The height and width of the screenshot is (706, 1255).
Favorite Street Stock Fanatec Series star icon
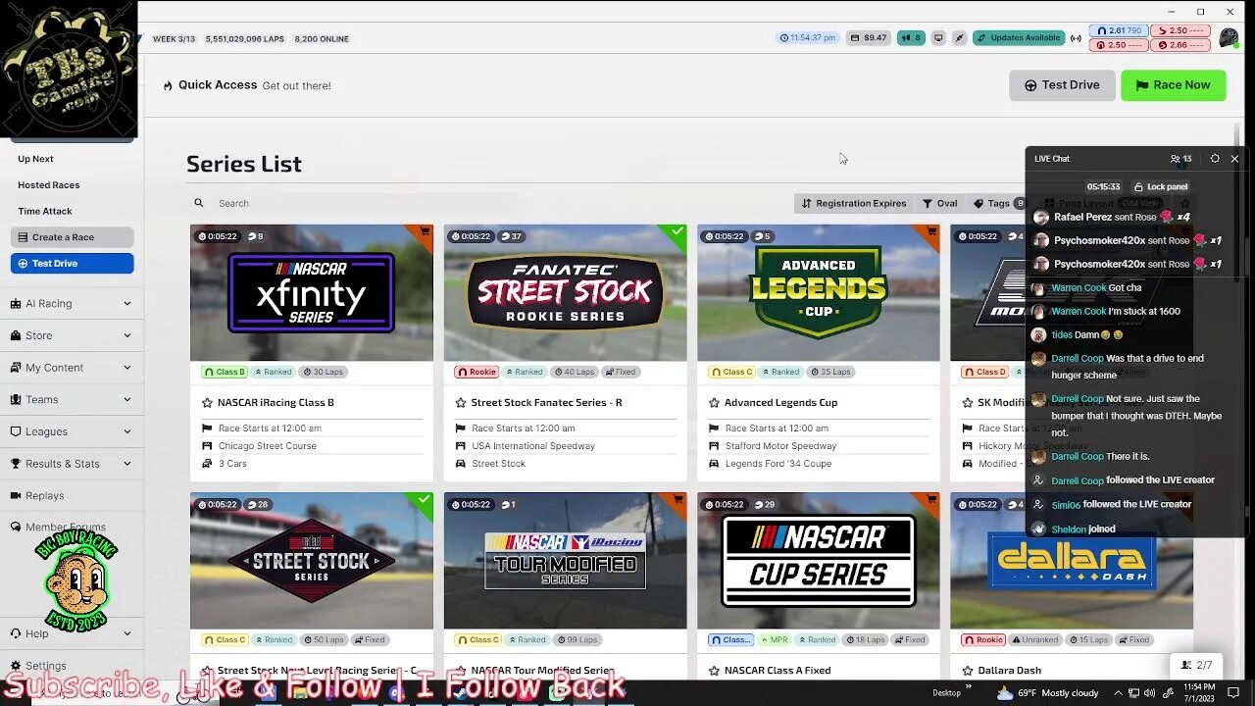coord(461,403)
